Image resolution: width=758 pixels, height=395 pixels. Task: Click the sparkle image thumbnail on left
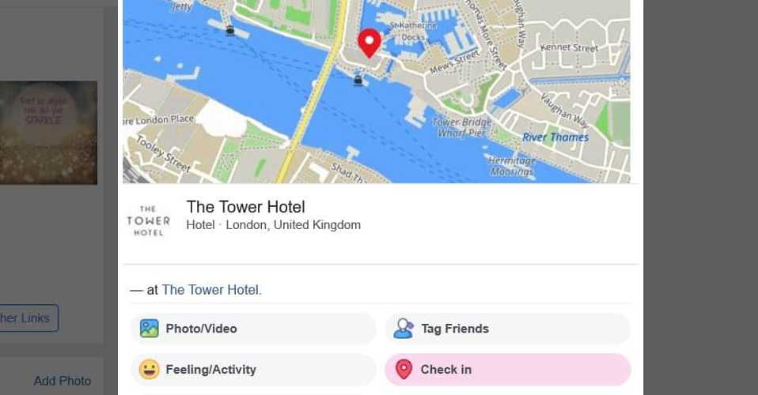pyautogui.click(x=48, y=133)
